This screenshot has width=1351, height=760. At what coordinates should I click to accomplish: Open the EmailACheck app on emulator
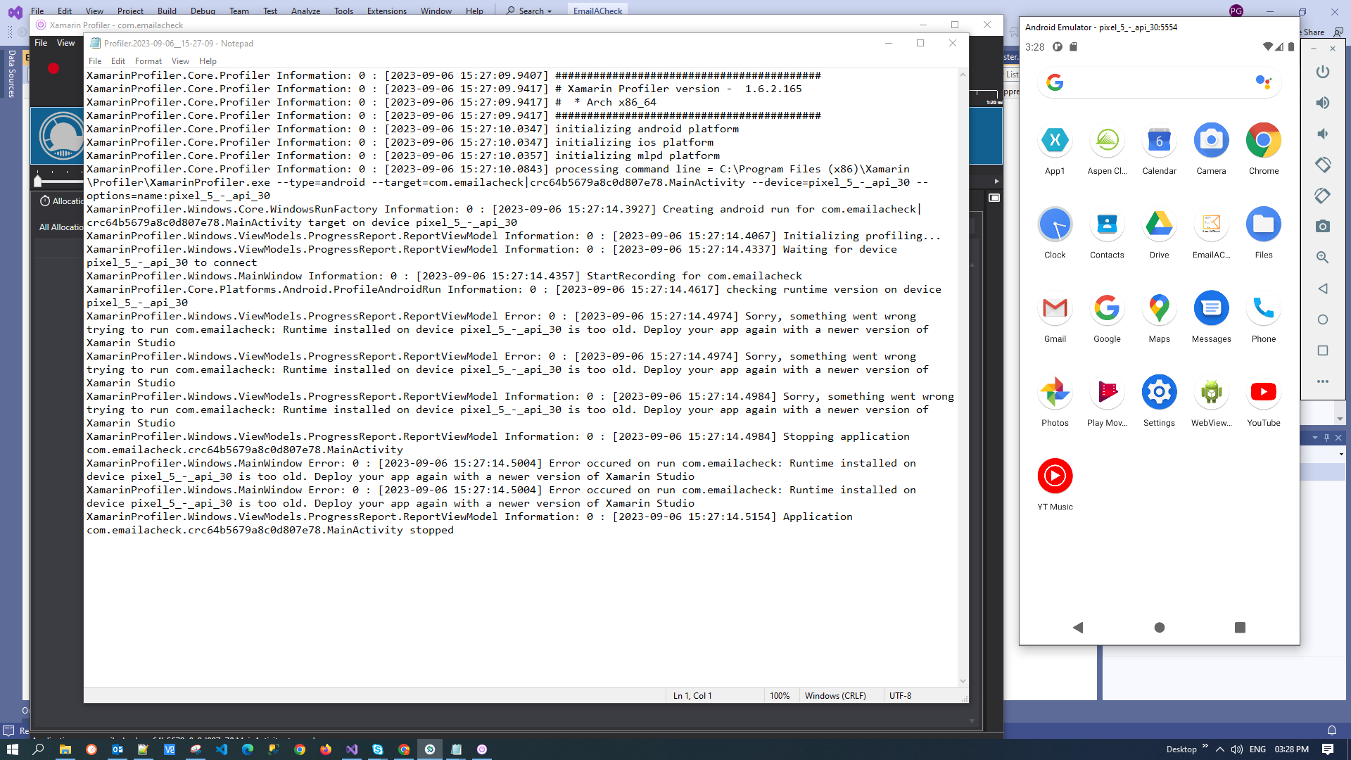tap(1211, 225)
